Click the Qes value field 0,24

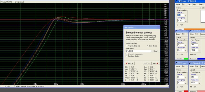tap(152, 69)
